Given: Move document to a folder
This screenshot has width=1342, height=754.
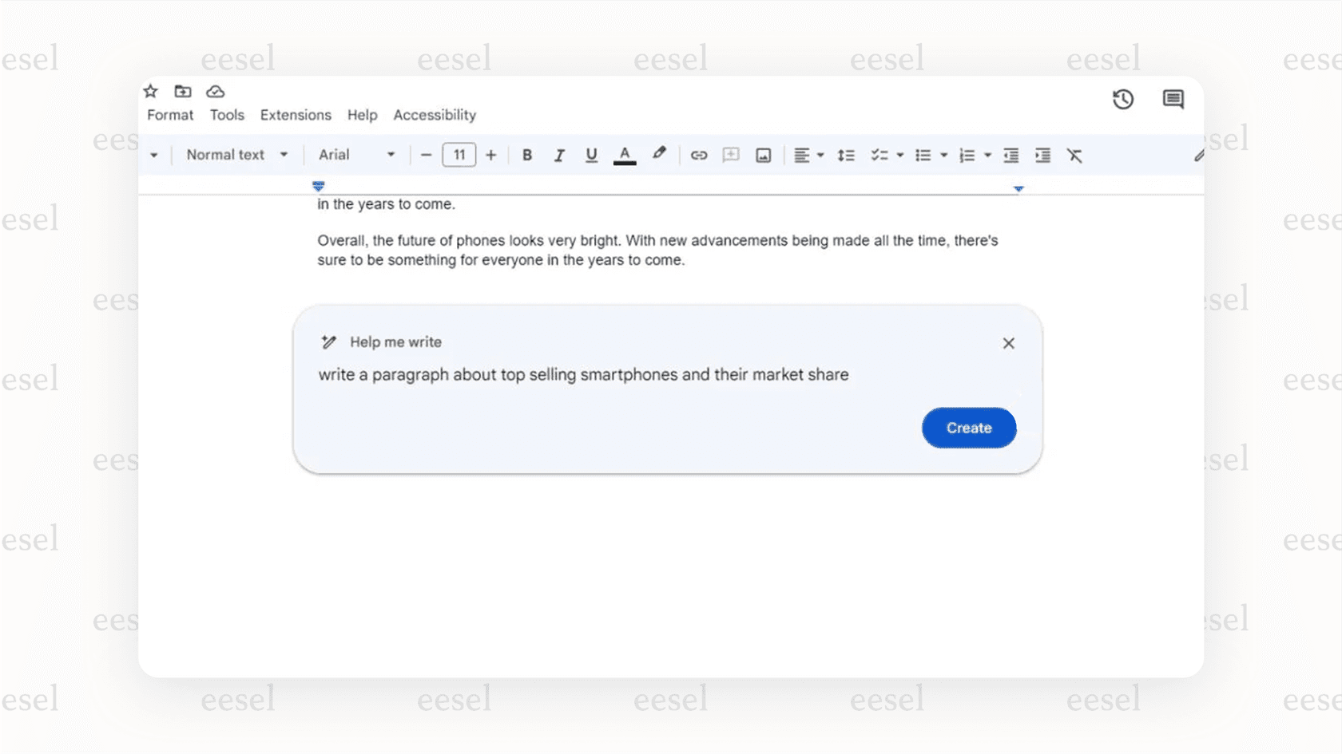Looking at the screenshot, I should point(182,91).
